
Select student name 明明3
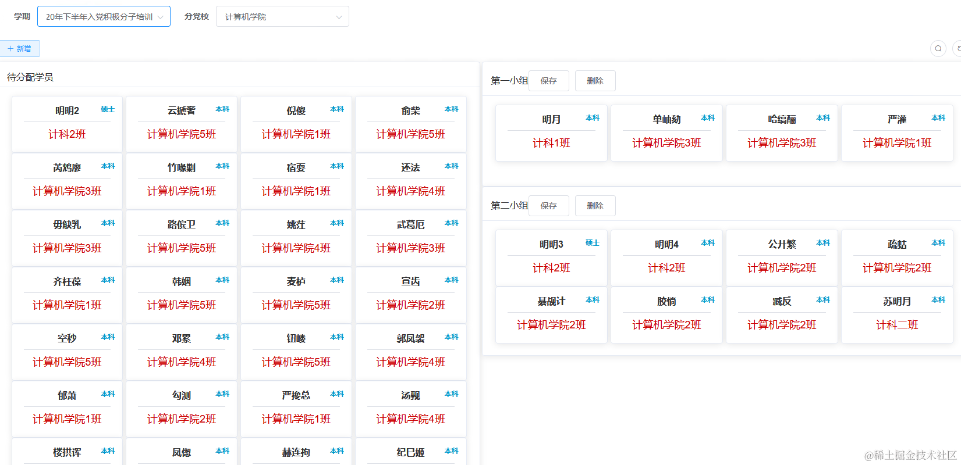[551, 244]
